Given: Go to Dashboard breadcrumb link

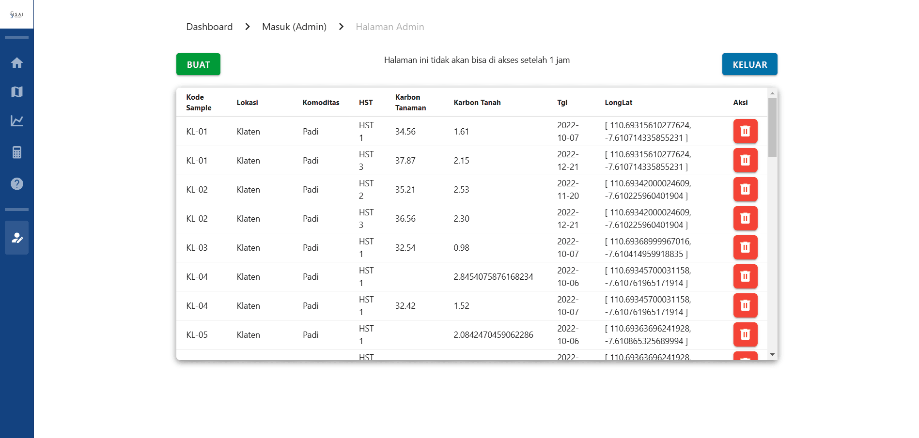Looking at the screenshot, I should tap(209, 27).
